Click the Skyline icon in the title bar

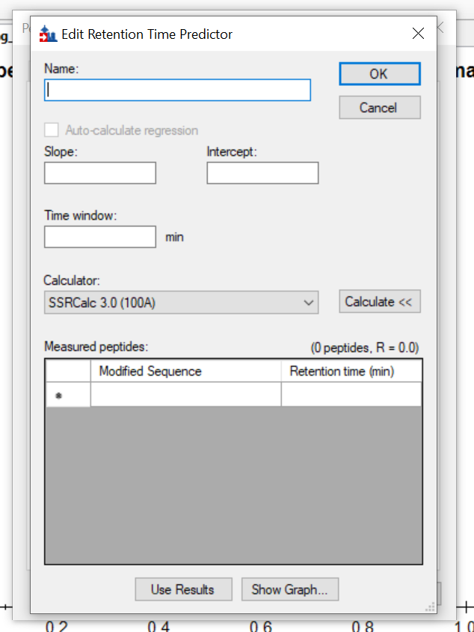[x=48, y=34]
